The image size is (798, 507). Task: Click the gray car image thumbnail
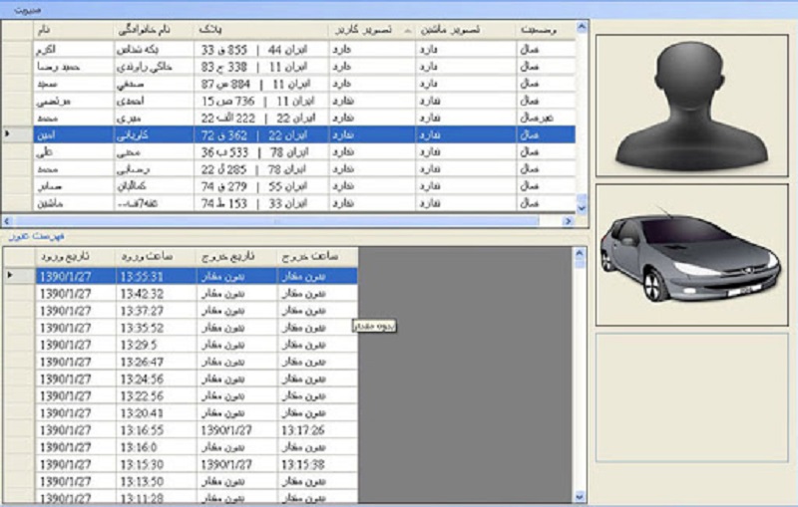[x=692, y=254]
